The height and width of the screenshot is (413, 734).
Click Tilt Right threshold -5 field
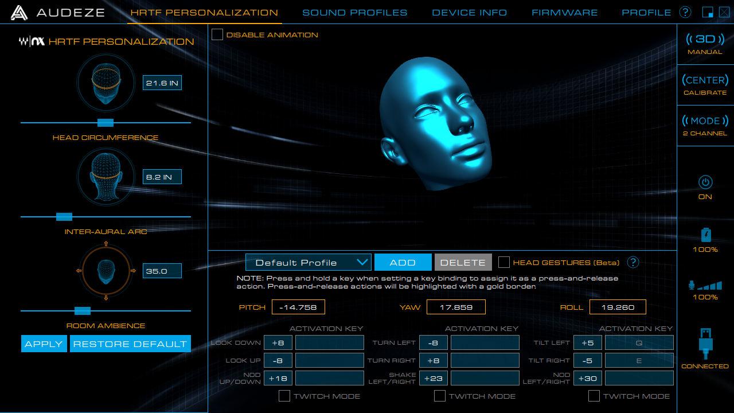588,360
